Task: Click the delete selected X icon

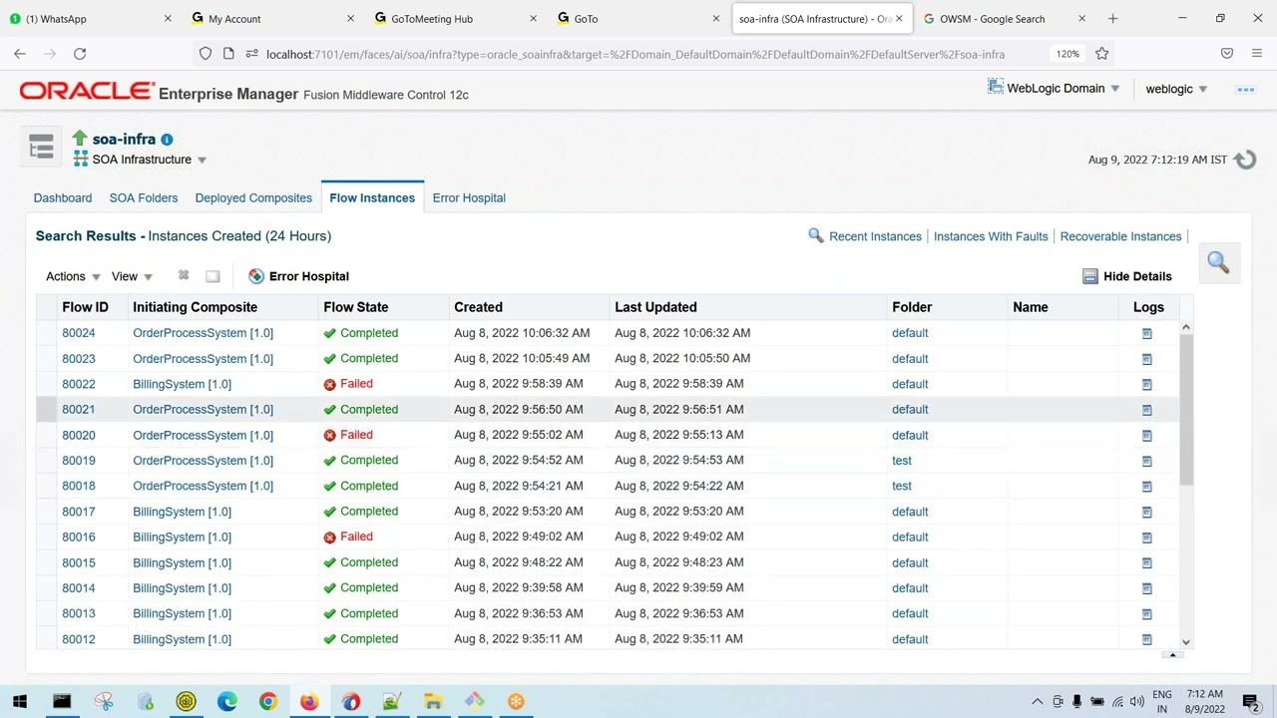Action: (184, 275)
